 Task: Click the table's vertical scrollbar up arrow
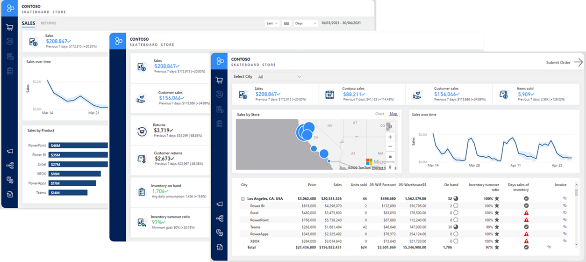(576, 184)
